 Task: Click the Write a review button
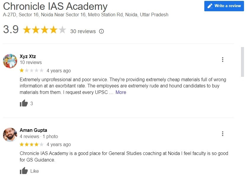click(224, 6)
